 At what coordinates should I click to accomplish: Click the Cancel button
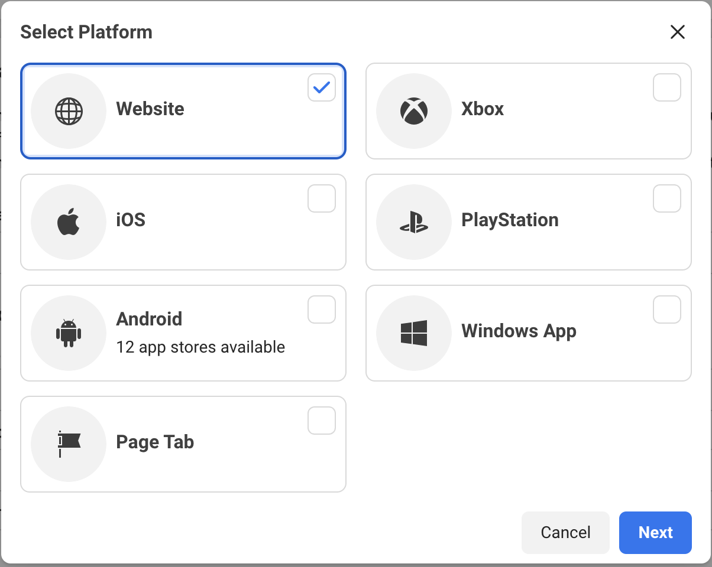point(565,533)
